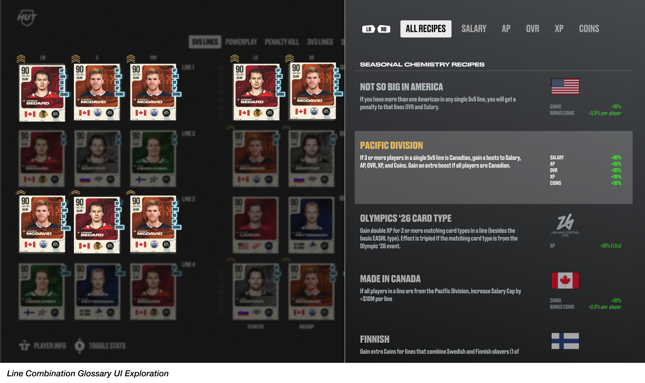Click the HUT logo icon
The width and height of the screenshot is (645, 383).
[x=27, y=18]
